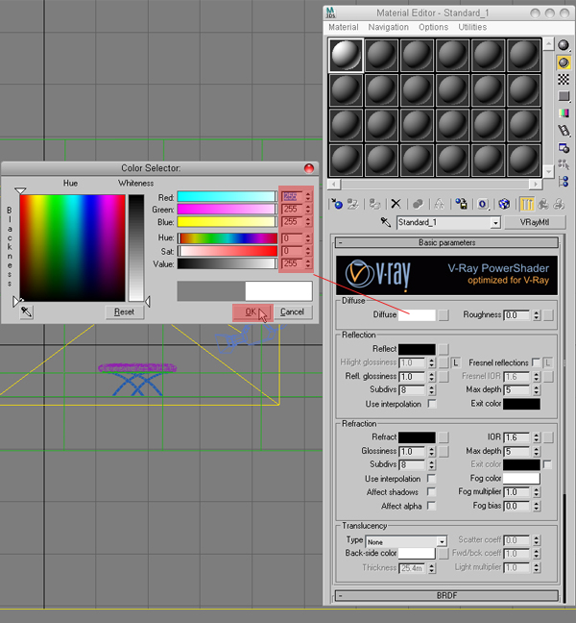Screen dimensions: 576x623
Task: Click Cancel in the Color Selector
Action: tap(293, 312)
